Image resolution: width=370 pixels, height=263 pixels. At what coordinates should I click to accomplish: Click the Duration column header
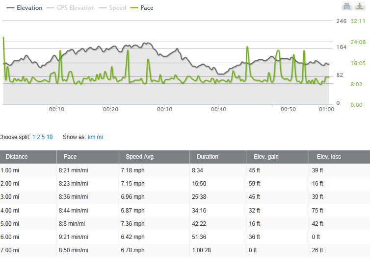[207, 157]
